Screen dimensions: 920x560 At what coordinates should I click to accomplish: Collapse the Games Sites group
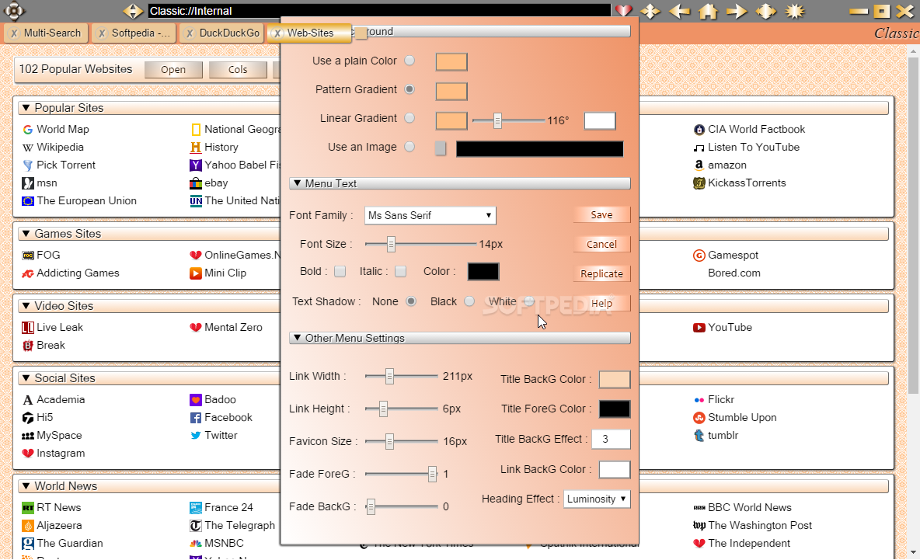(26, 234)
